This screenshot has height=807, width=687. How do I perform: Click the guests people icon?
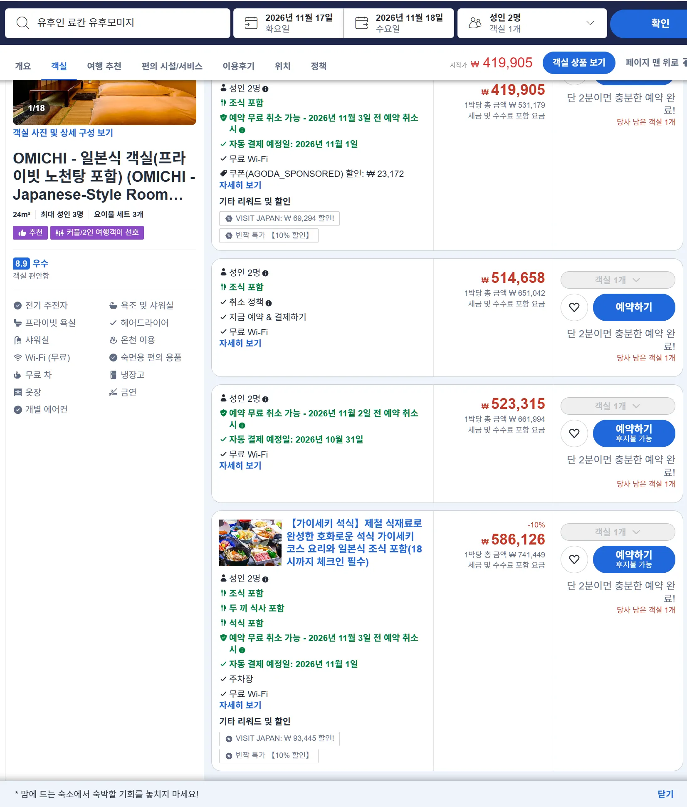click(475, 23)
